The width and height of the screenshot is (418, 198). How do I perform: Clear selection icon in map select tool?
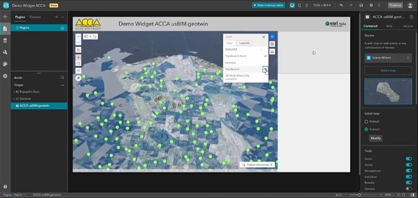(95, 36)
